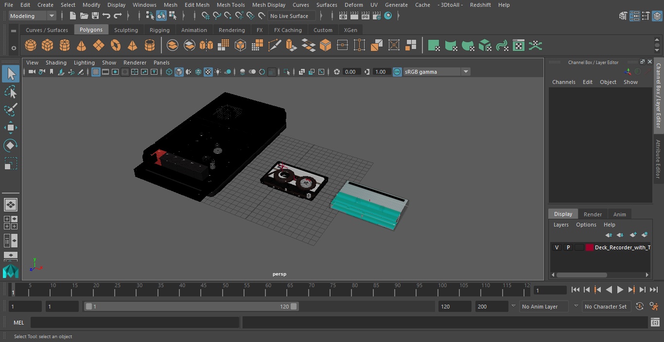The height and width of the screenshot is (342, 664).
Task: Switch to the Anim layer tab
Action: tap(619, 214)
